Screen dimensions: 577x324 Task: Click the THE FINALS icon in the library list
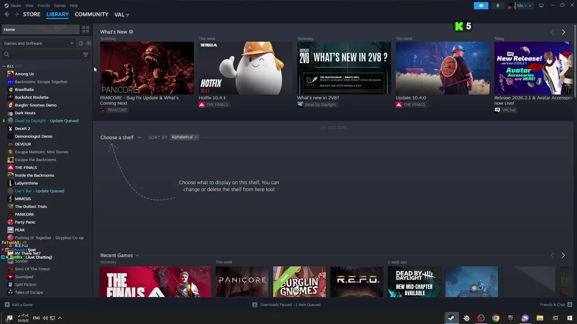coord(10,167)
